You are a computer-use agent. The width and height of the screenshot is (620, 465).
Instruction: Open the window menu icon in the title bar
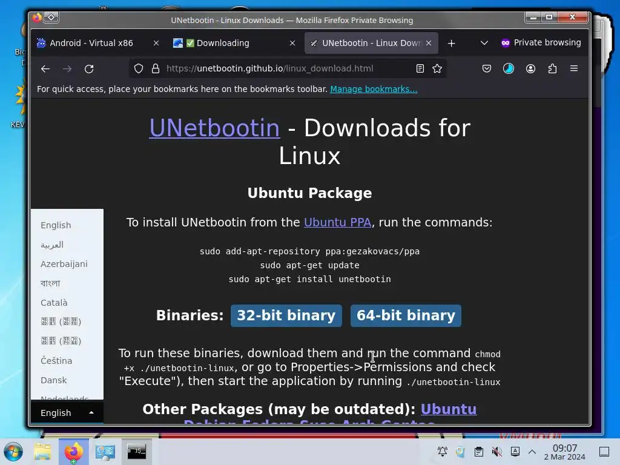(x=51, y=17)
